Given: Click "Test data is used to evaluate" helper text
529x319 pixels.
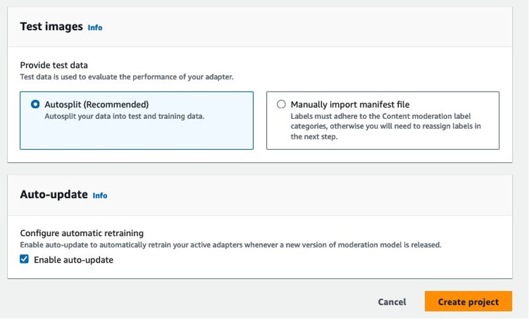Looking at the screenshot, I should click(126, 77).
